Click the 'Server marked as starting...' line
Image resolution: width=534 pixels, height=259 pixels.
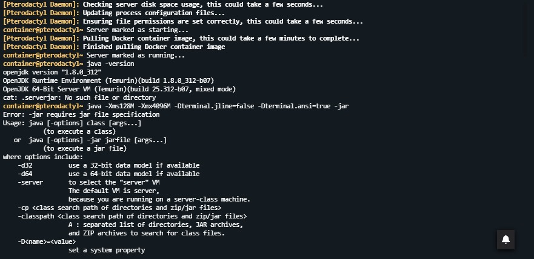[x=137, y=30]
